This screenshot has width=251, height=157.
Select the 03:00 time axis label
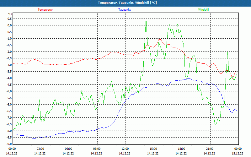pyautogui.click(x=40, y=149)
